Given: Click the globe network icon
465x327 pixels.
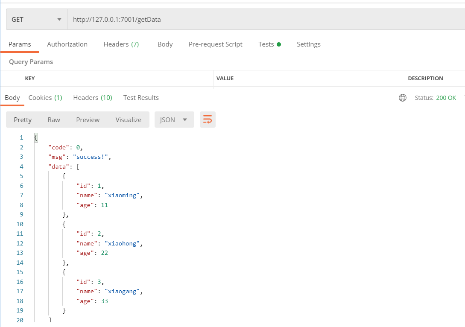Looking at the screenshot, I should point(402,98).
